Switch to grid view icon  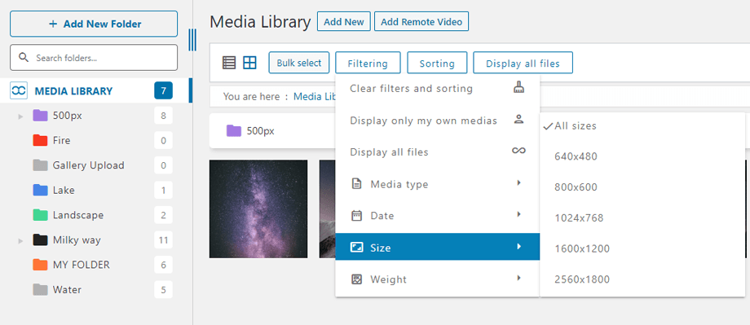click(249, 63)
